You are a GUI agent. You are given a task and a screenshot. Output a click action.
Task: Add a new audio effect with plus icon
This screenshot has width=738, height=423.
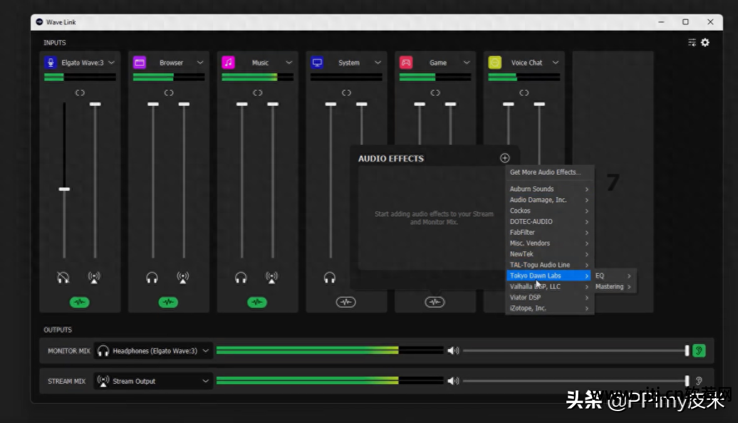tap(504, 159)
